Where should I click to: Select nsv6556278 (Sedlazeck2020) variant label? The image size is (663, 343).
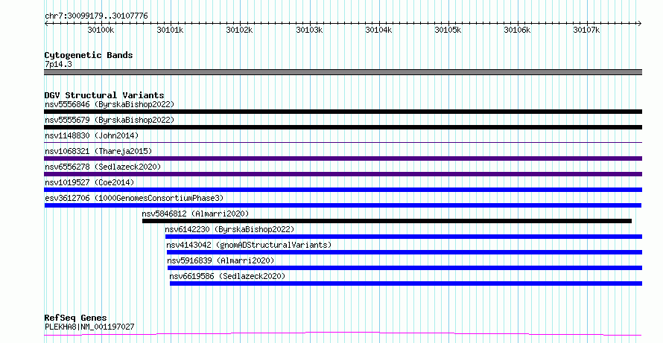point(103,167)
